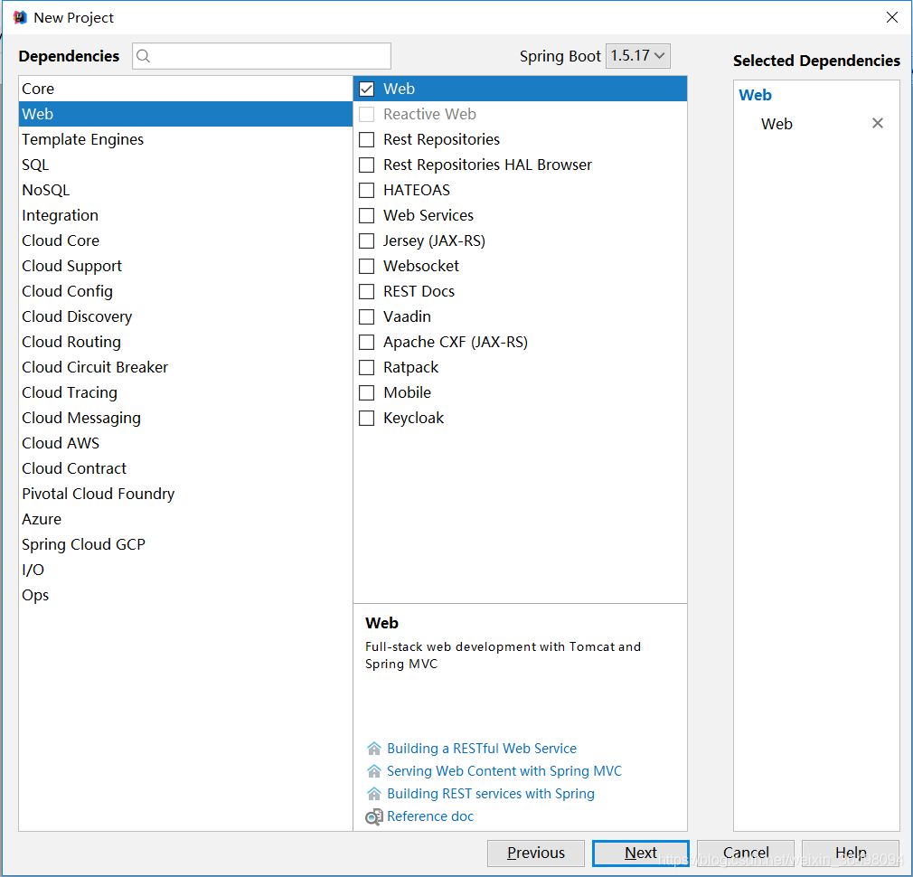Close the New Project dialog

[892, 17]
